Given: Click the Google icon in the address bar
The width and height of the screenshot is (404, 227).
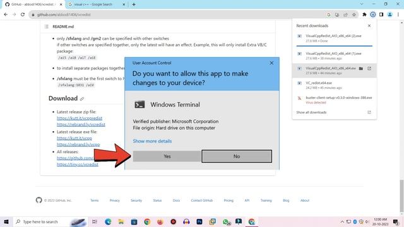Looking at the screenshot, I should coord(328,15).
